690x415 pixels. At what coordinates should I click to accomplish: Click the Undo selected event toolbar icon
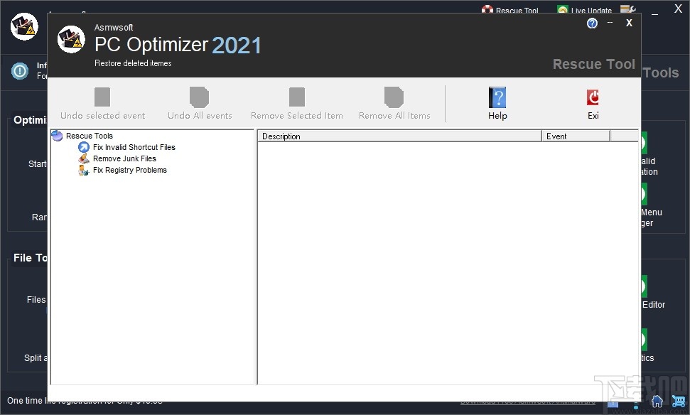point(102,97)
